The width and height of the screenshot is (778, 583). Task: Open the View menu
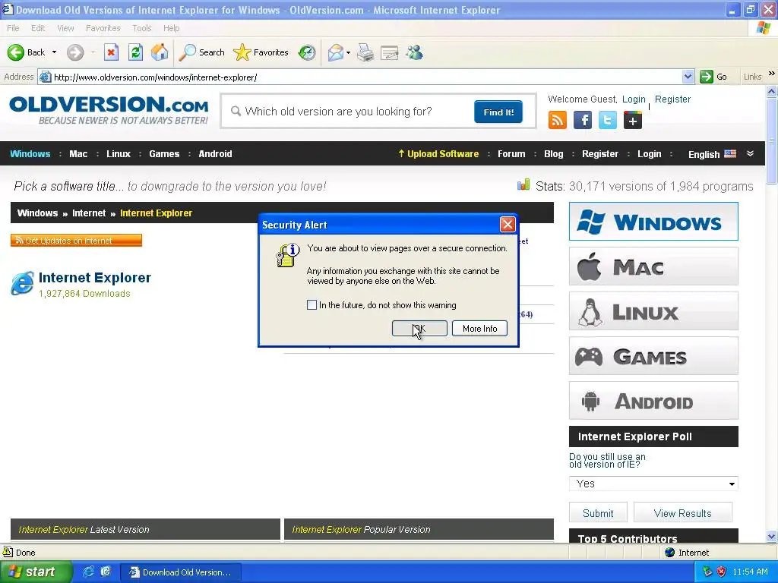pos(65,28)
